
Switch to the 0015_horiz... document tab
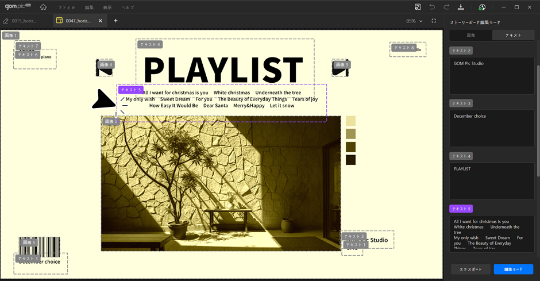pos(23,21)
